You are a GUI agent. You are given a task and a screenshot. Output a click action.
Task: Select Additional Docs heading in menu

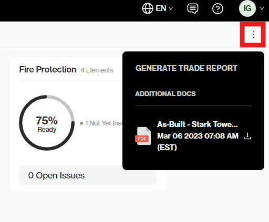[165, 94]
